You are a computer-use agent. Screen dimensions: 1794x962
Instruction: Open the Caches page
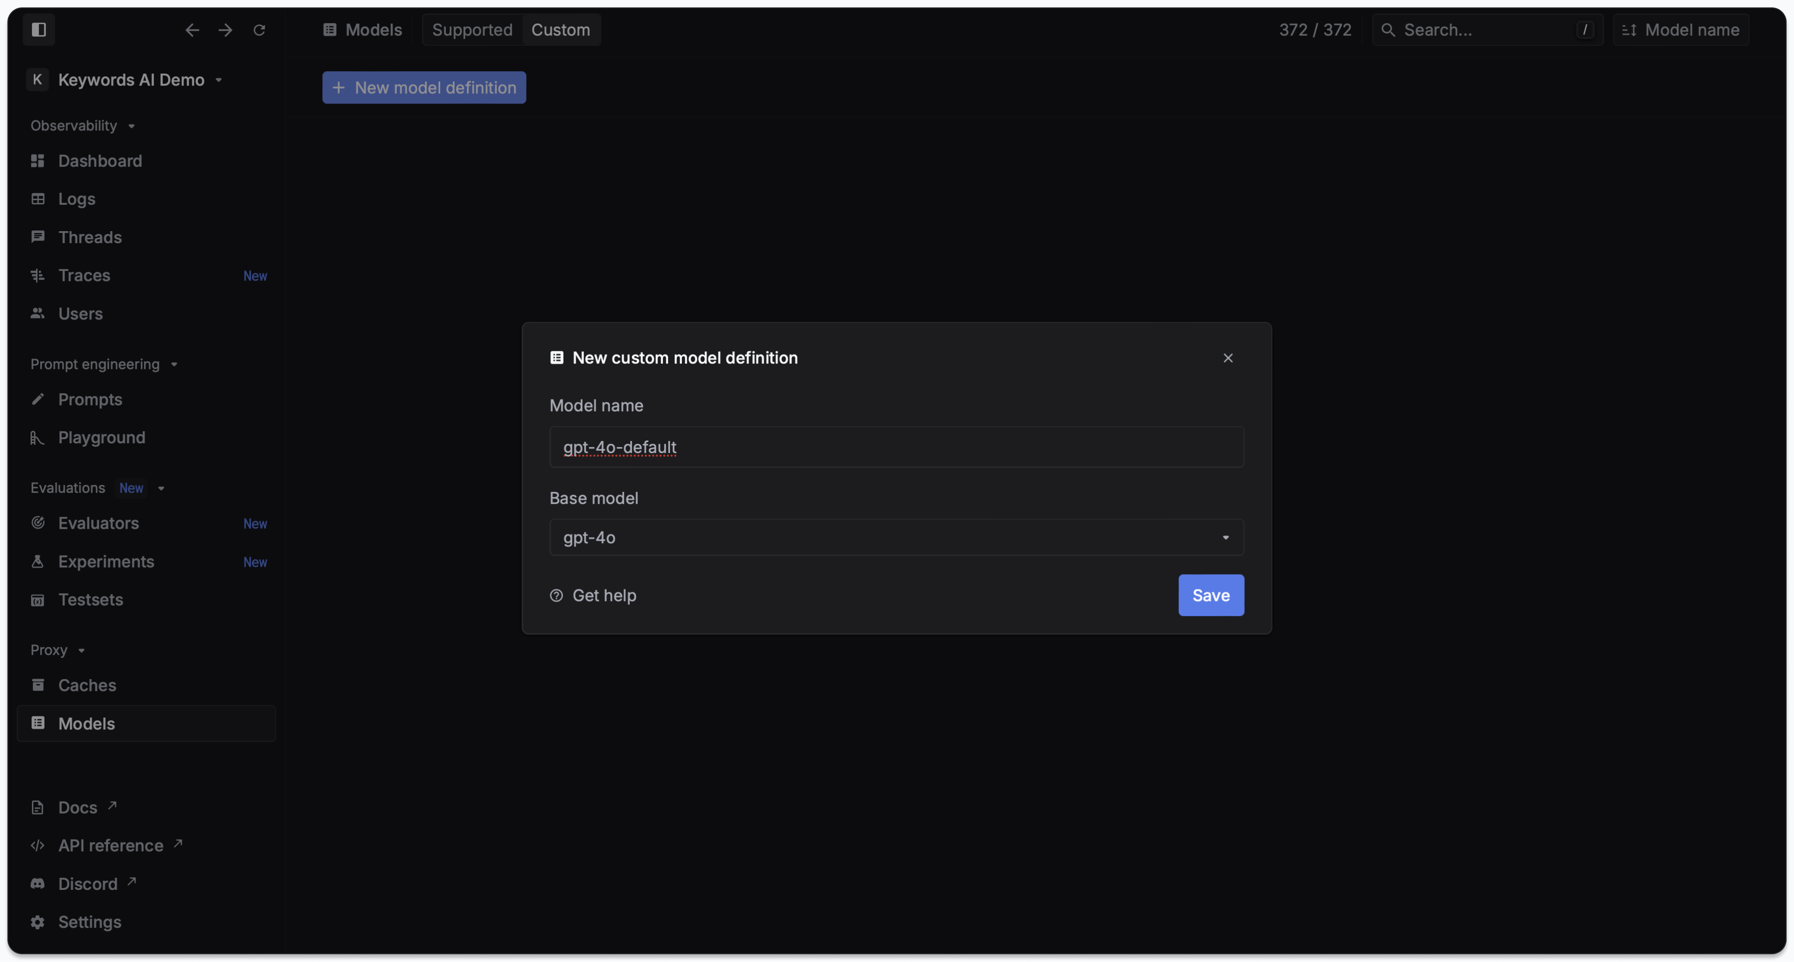click(x=146, y=685)
